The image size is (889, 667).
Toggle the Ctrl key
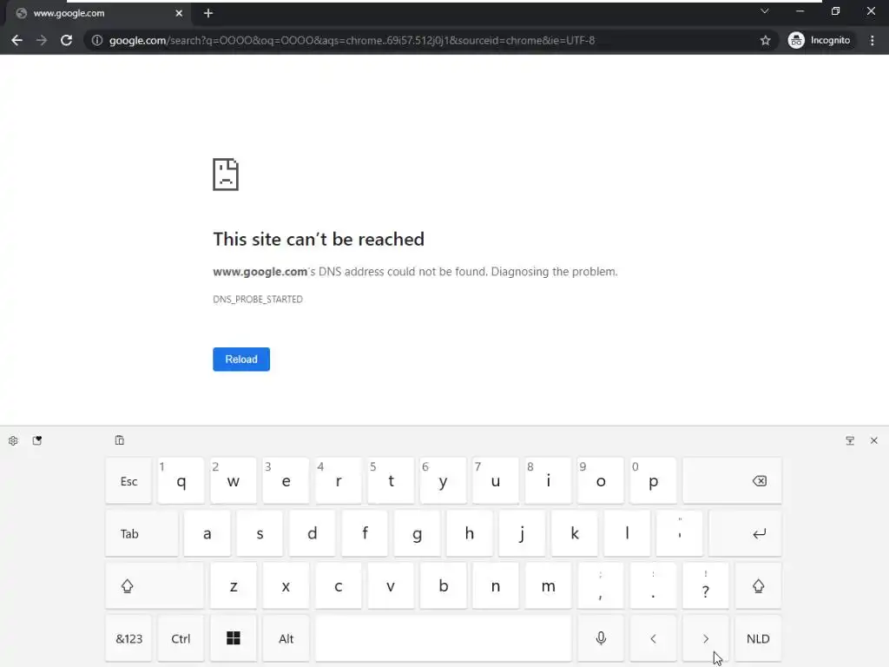click(x=181, y=638)
